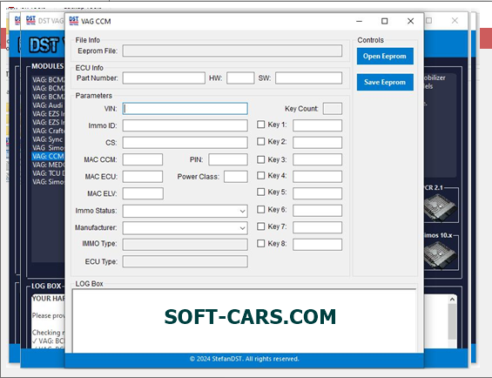Click the PCR 2.1 ECU thumbnail in background
Image resolution: width=492 pixels, height=378 pixels.
click(x=440, y=207)
